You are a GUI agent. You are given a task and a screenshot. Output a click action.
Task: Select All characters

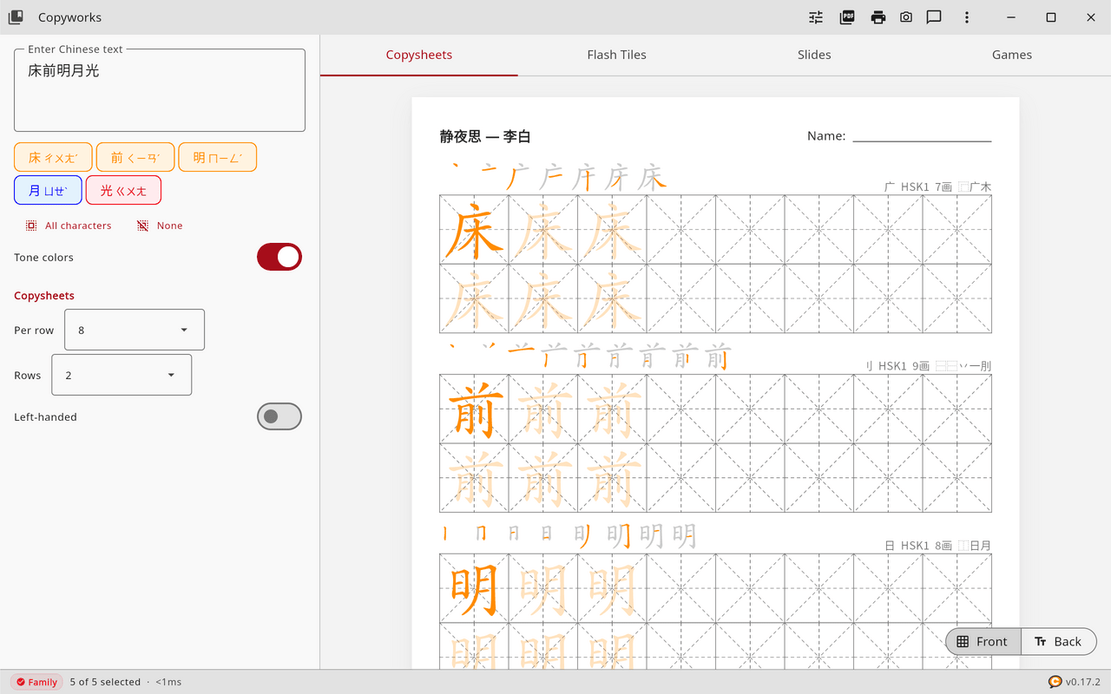[69, 226]
